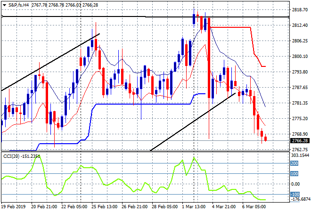Select the lower-right black ascending trendline

pos(193,122)
